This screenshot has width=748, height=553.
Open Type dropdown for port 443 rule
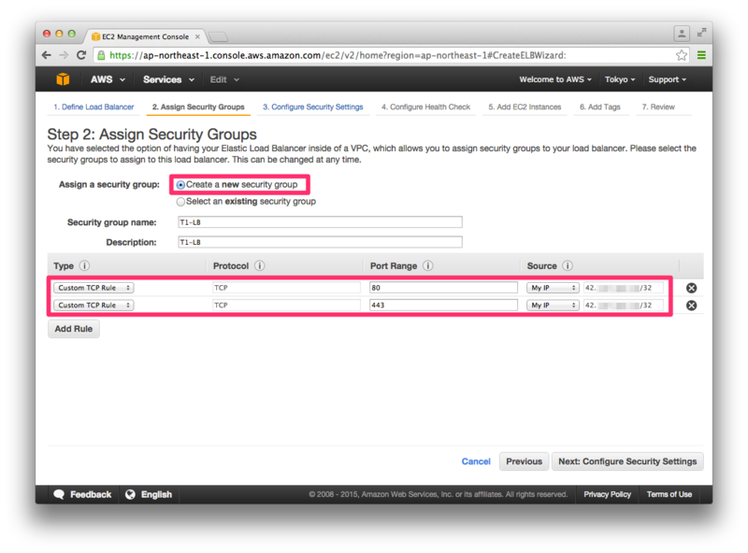[x=93, y=305]
